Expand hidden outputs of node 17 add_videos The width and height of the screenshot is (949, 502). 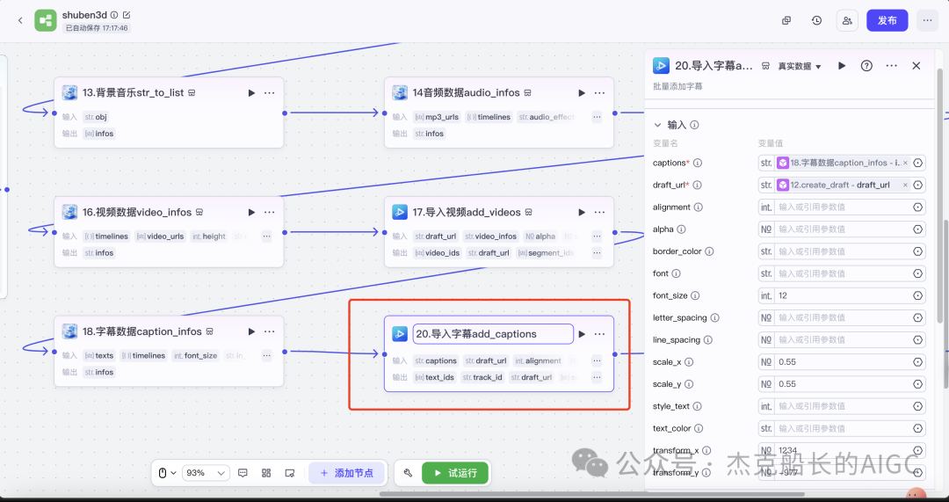pos(597,253)
